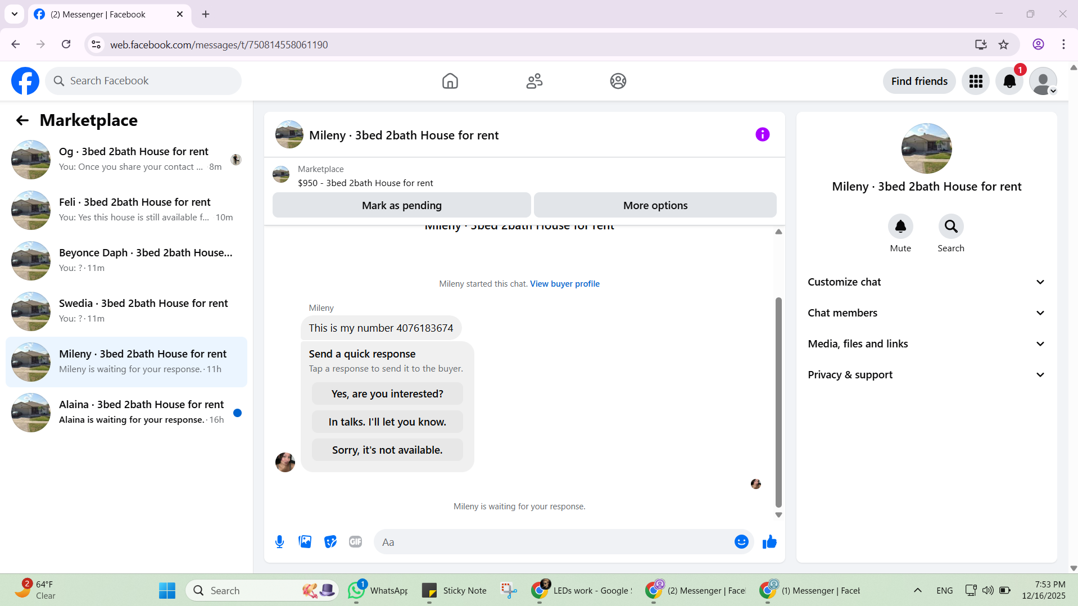Click Mark as pending button
The image size is (1078, 606).
[401, 205]
